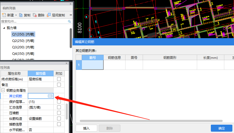Close the 构件列表 panel

pyautogui.click(x=71, y=4)
